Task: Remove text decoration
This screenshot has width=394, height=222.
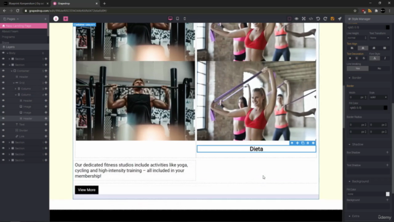Action: (350, 58)
